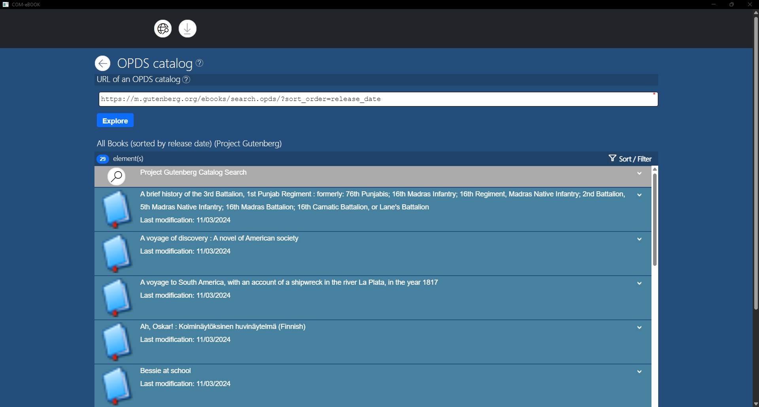This screenshot has height=407, width=759.
Task: Expand the Ah, Oskar! entry
Action: tap(639, 327)
